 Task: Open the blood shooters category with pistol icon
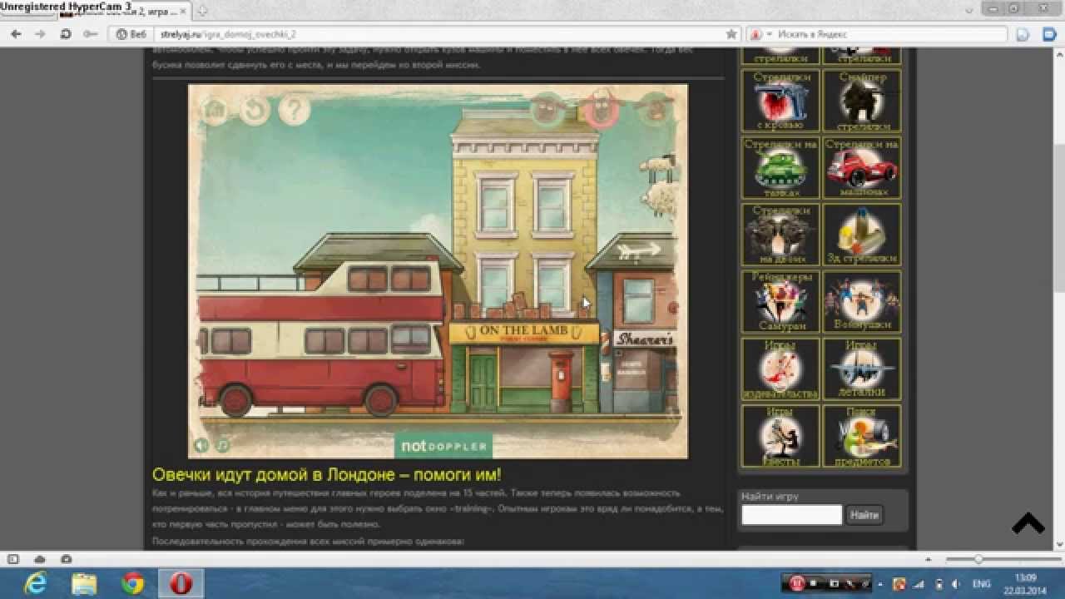780,100
